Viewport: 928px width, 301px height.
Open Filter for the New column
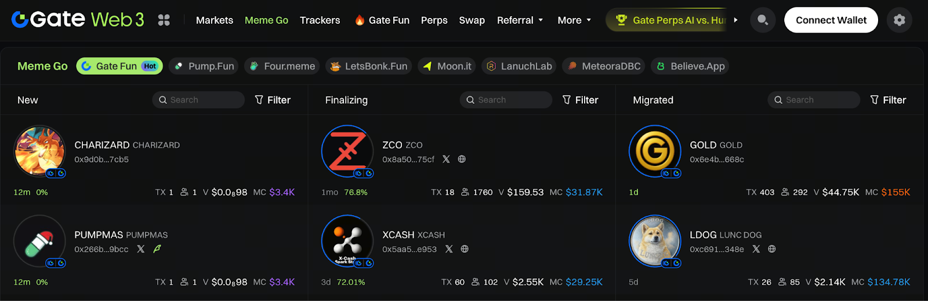(x=273, y=100)
